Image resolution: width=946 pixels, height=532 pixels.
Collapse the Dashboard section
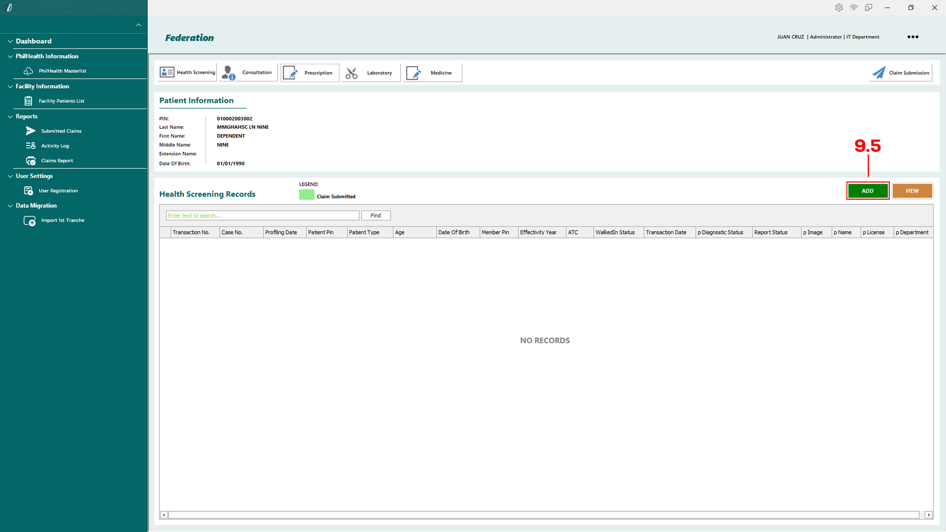(10, 41)
